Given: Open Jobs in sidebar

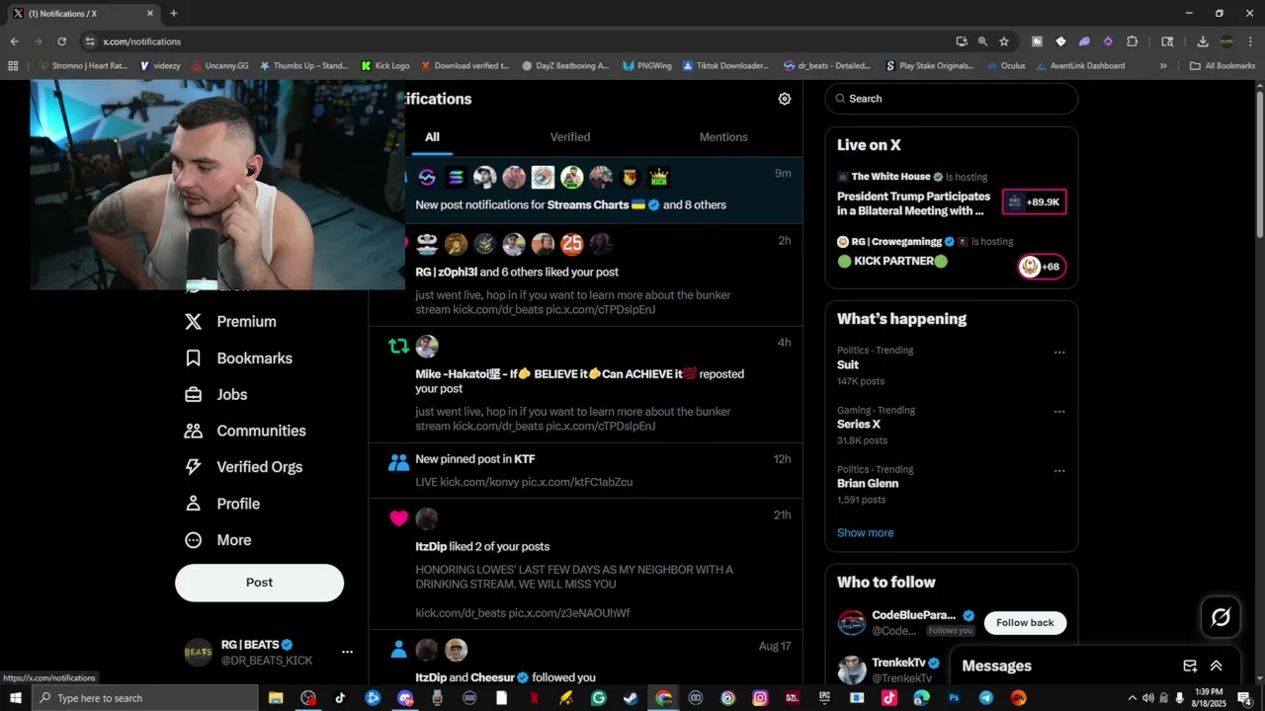Looking at the screenshot, I should (215, 395).
